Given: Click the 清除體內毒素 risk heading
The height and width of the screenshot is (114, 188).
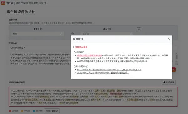Looking at the screenshot, I should pyautogui.click(x=81, y=47).
